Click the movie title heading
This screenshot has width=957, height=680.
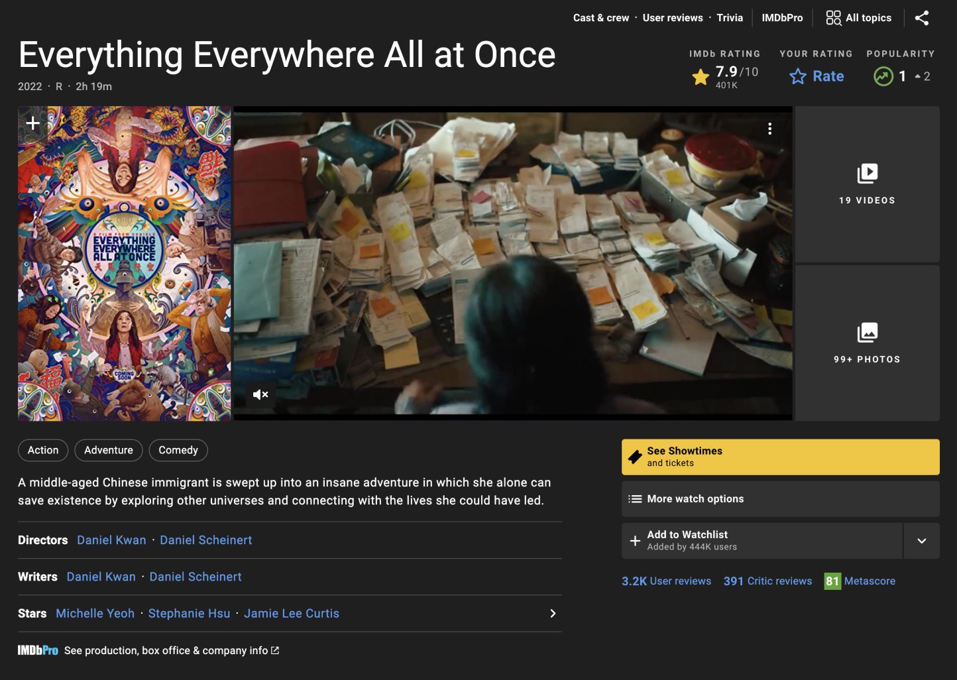pos(287,55)
